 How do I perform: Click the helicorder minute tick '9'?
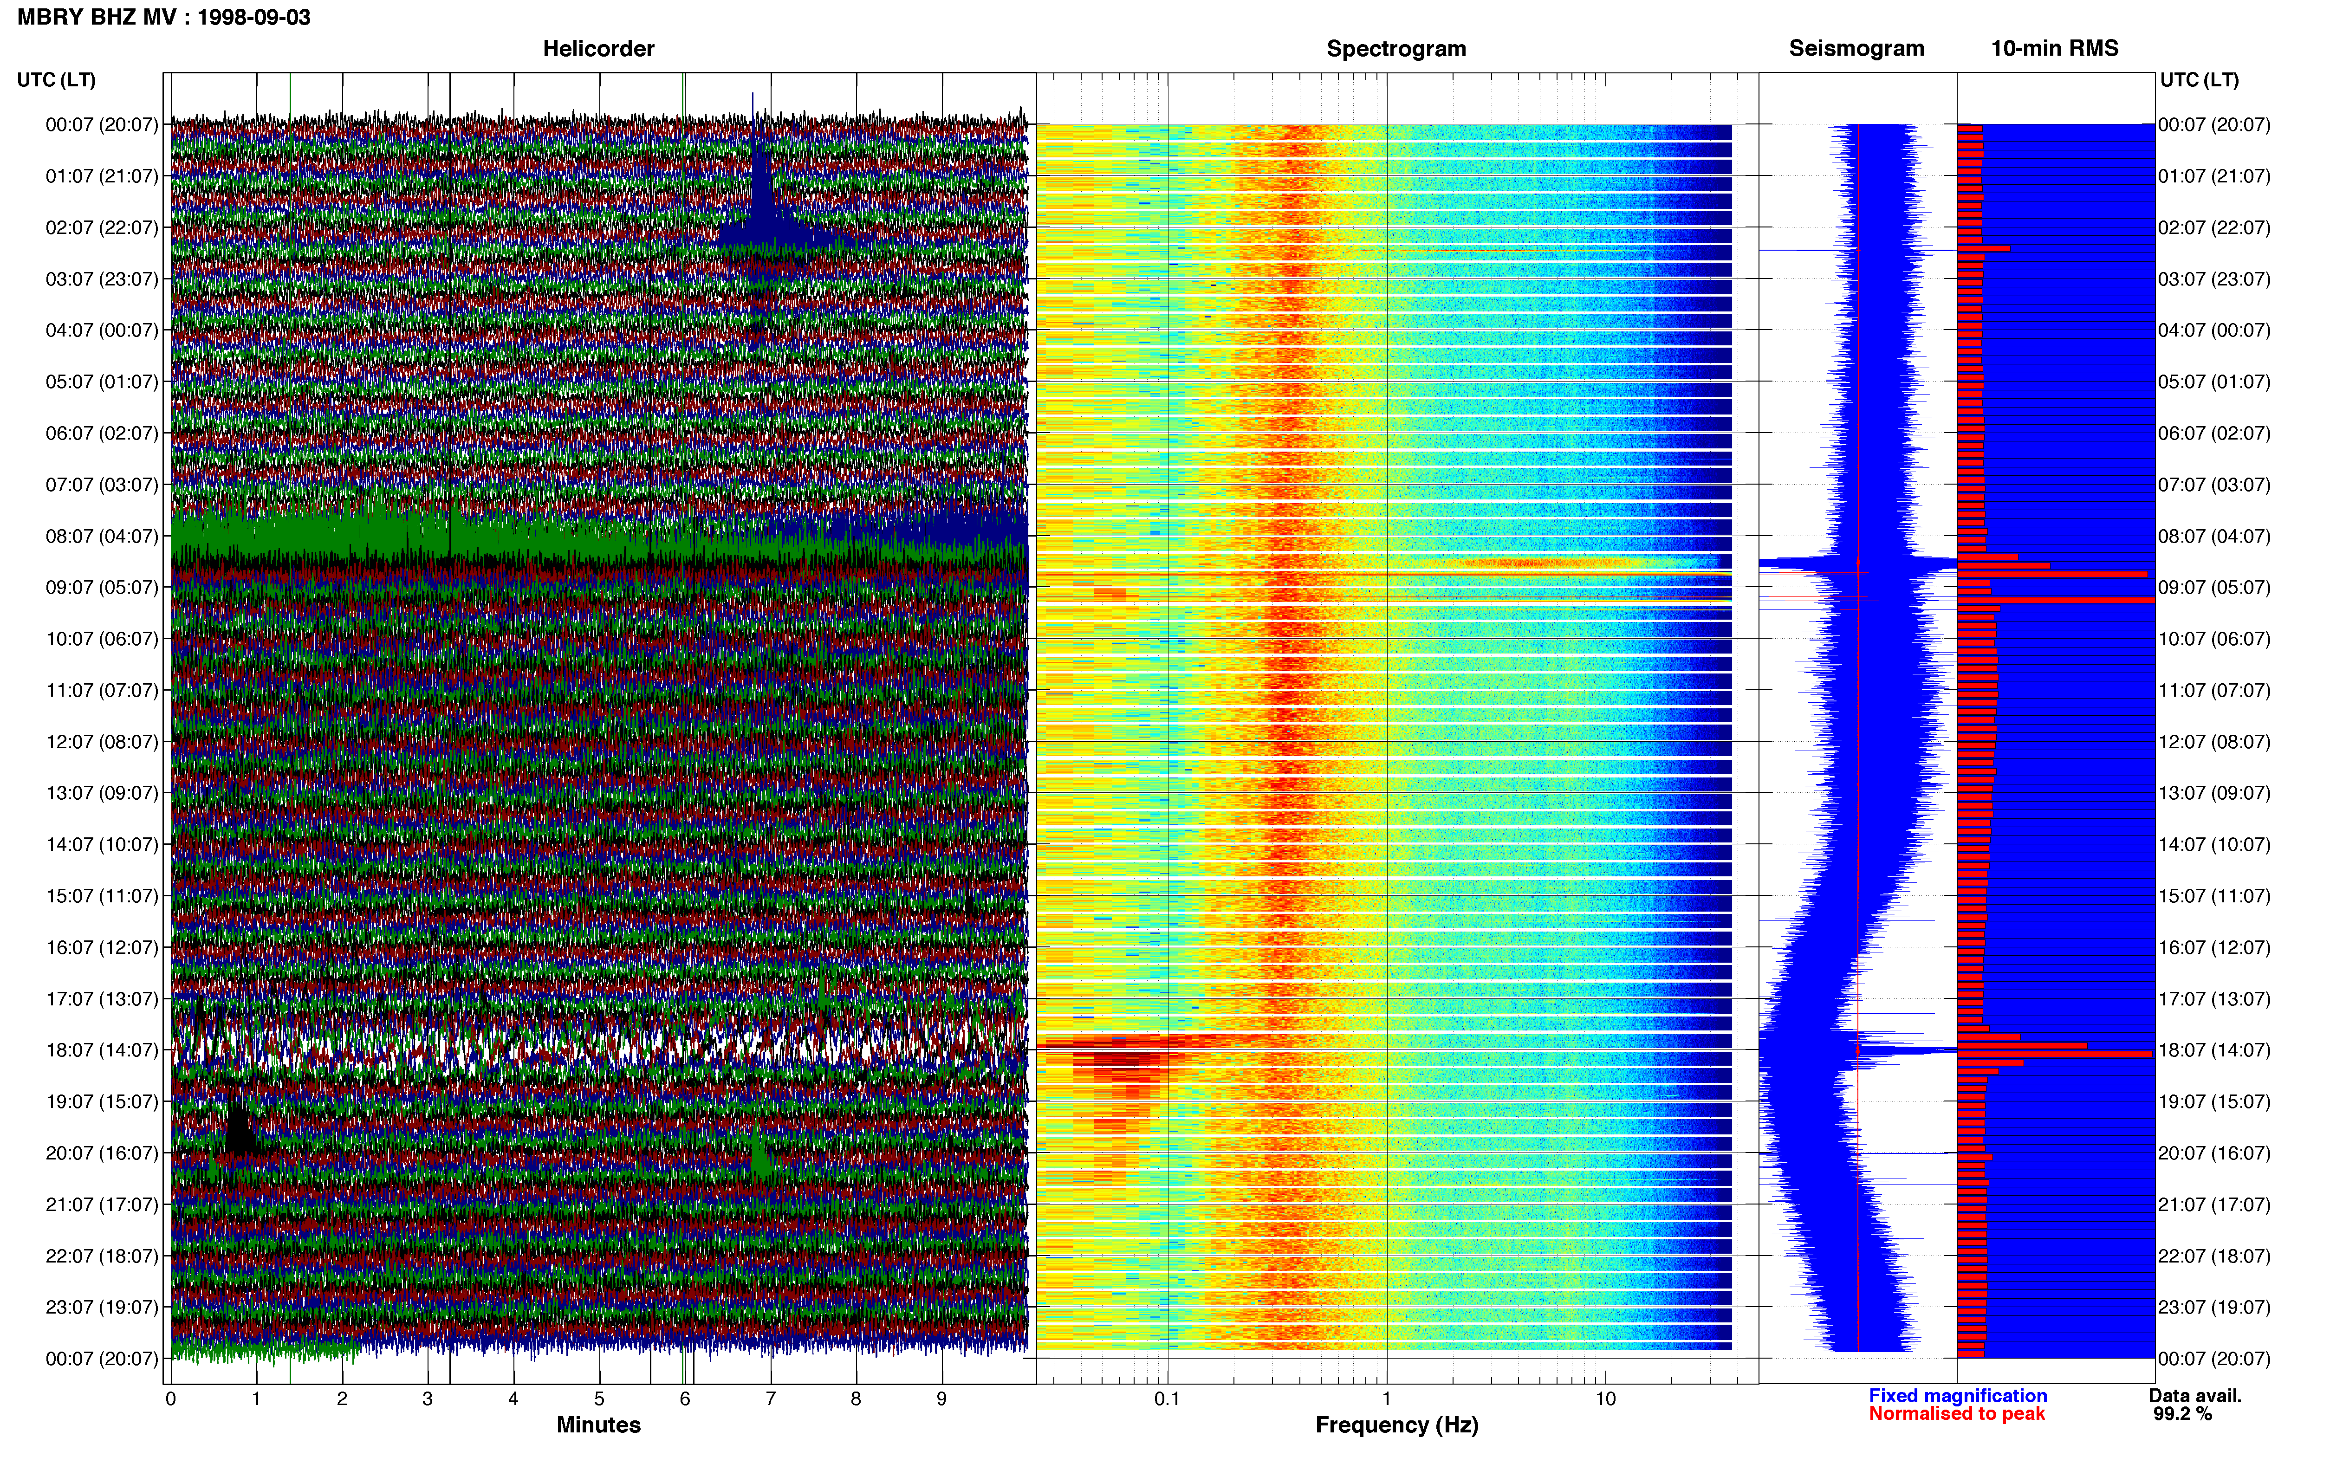[941, 1399]
